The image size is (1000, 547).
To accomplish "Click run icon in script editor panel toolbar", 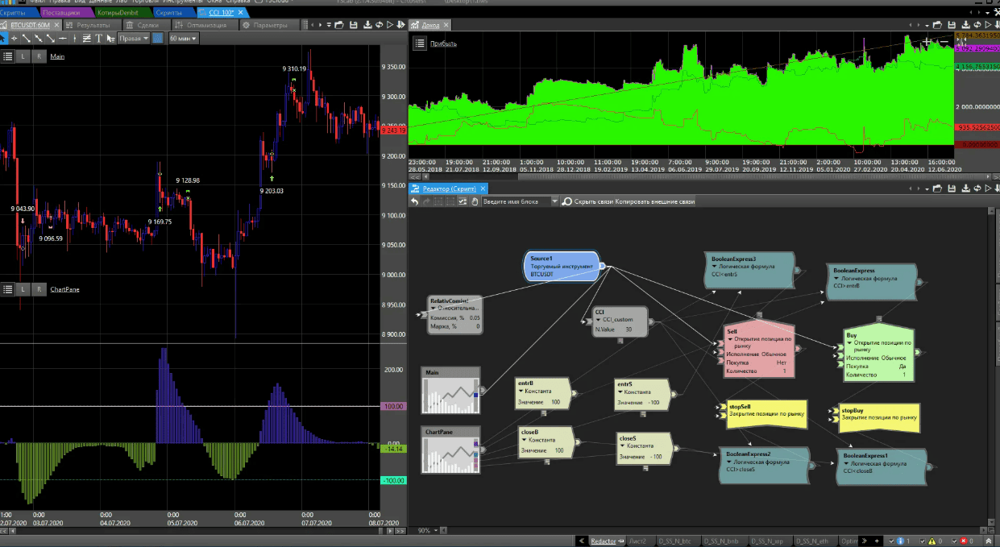I will [988, 189].
